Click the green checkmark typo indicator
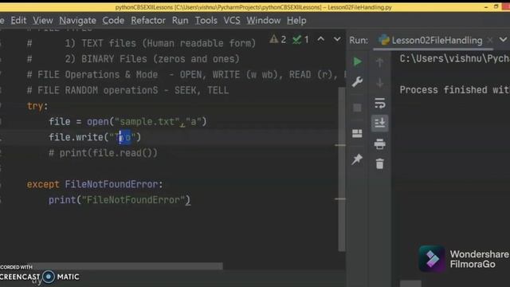The height and width of the screenshot is (287, 510). click(300, 40)
